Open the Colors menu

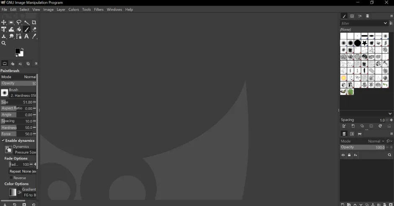(74, 10)
